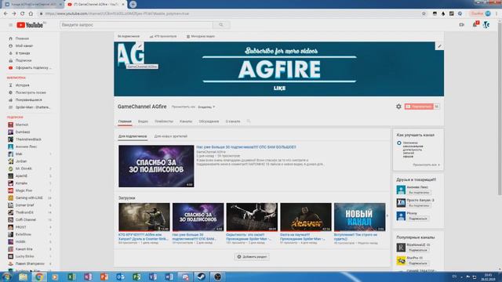Screen dimensions: 502x282
Task: Open the Просто Хапуан friend channel
Action: click(420, 201)
